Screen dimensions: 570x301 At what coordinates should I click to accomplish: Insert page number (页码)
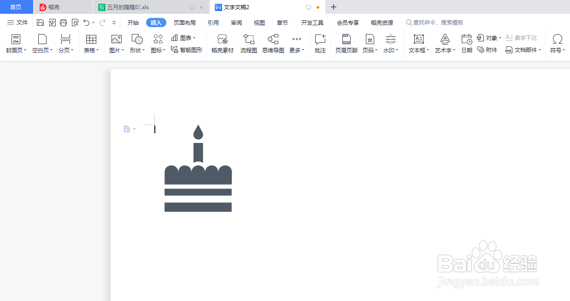370,44
